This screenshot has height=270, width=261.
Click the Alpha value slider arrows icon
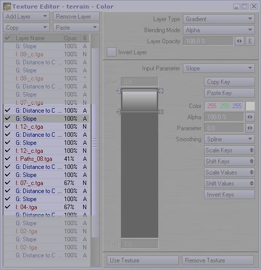[x=250, y=117]
